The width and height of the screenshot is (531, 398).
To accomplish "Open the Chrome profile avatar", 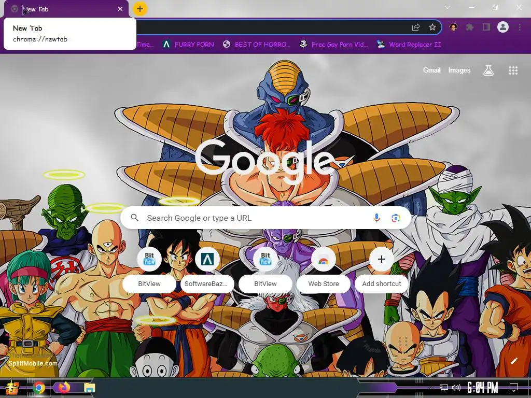I will 503,27.
